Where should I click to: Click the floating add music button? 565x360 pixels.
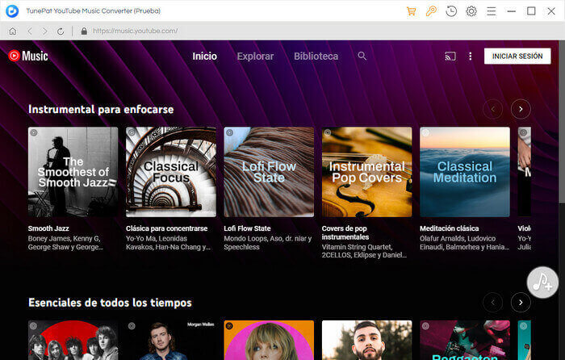[542, 283]
